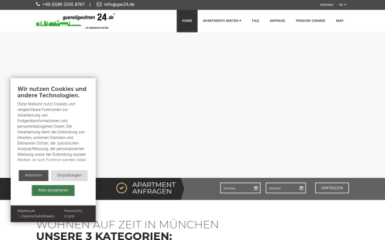The image size is (385, 240).
Task: Click the 'Apartment Anfragen' banner label
Action: coord(154,188)
